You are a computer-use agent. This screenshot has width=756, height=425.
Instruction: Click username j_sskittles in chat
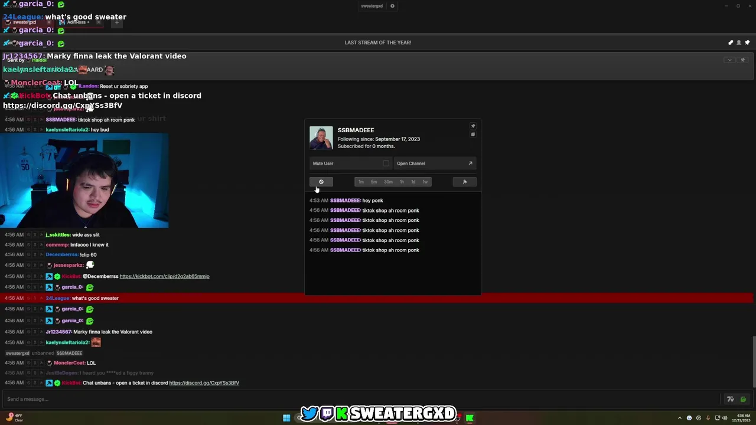point(57,235)
